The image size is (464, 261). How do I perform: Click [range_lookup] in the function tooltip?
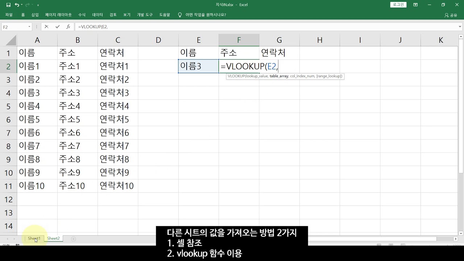point(328,76)
